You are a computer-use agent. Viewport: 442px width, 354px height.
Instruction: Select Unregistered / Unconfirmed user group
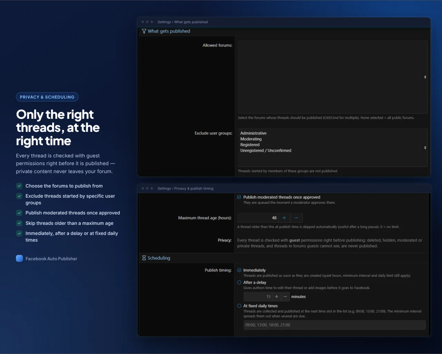266,151
